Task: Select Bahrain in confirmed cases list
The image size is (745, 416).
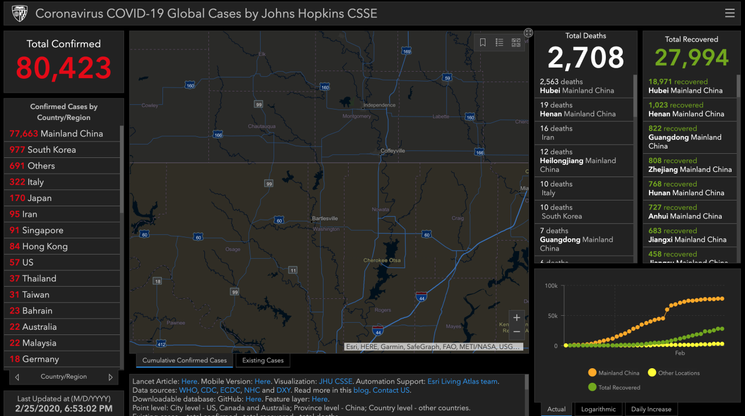Action: tap(62, 311)
